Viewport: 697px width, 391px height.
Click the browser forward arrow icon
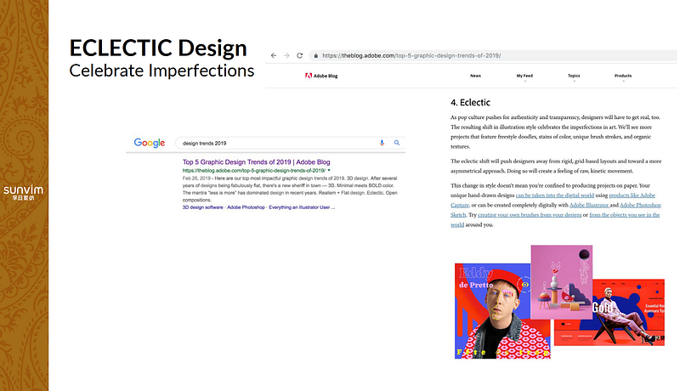click(x=286, y=55)
